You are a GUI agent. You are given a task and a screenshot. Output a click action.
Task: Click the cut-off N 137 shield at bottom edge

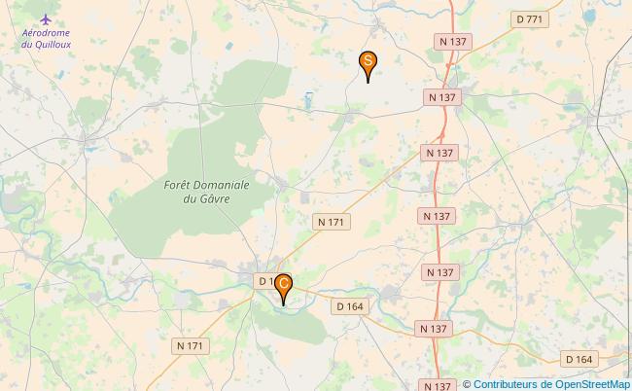[438, 385]
